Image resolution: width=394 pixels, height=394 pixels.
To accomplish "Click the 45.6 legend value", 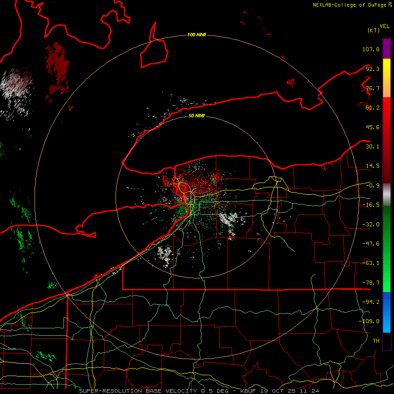I will pos(373,127).
